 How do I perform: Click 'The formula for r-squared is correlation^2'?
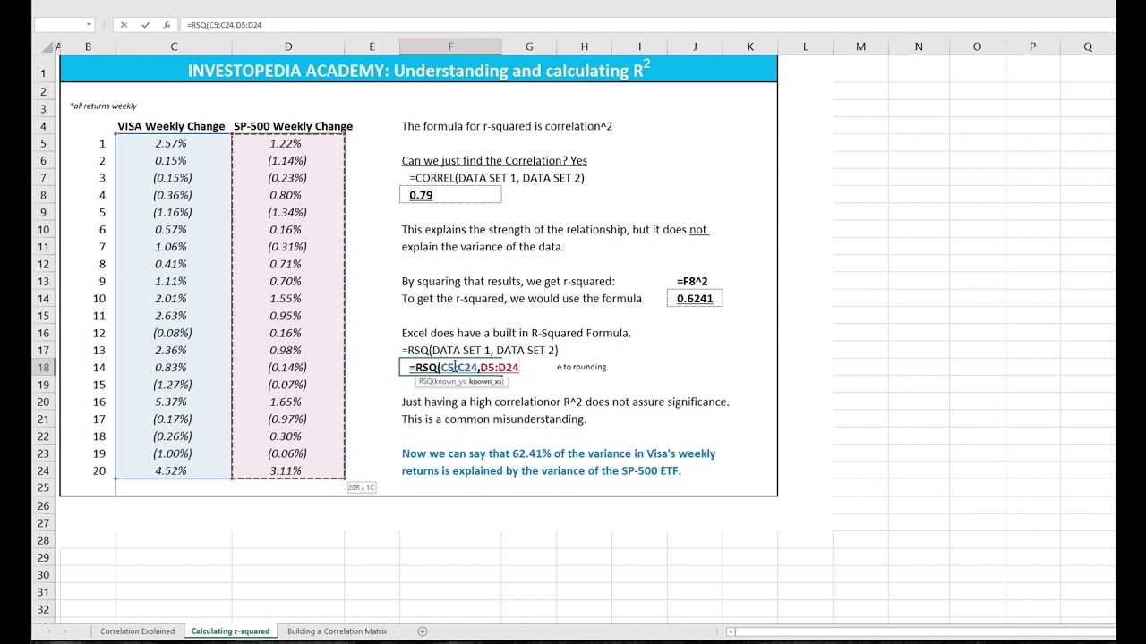pos(507,126)
